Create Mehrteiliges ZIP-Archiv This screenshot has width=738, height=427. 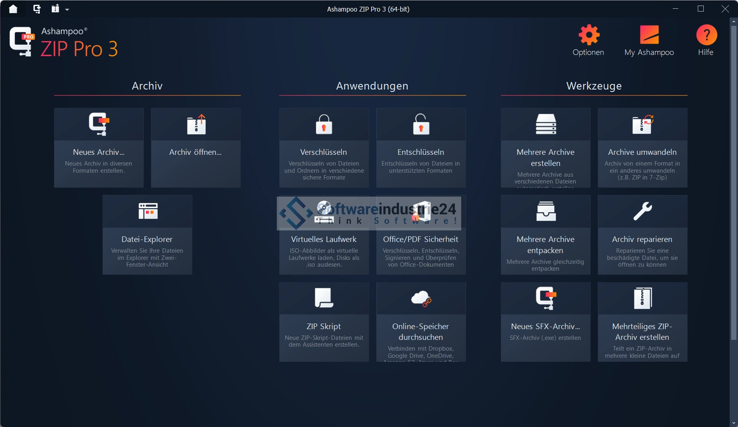point(642,322)
